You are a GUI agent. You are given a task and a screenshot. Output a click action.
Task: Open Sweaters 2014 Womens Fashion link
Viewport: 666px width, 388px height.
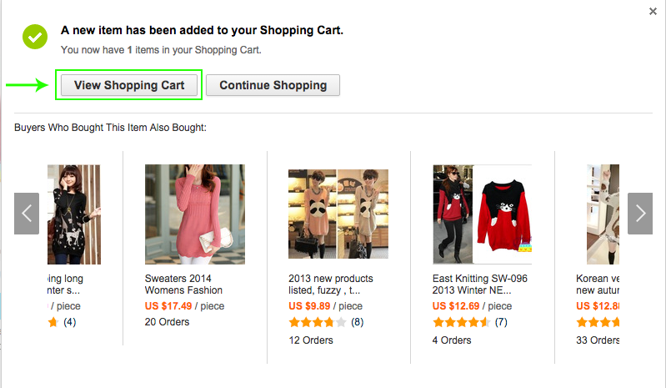183,284
